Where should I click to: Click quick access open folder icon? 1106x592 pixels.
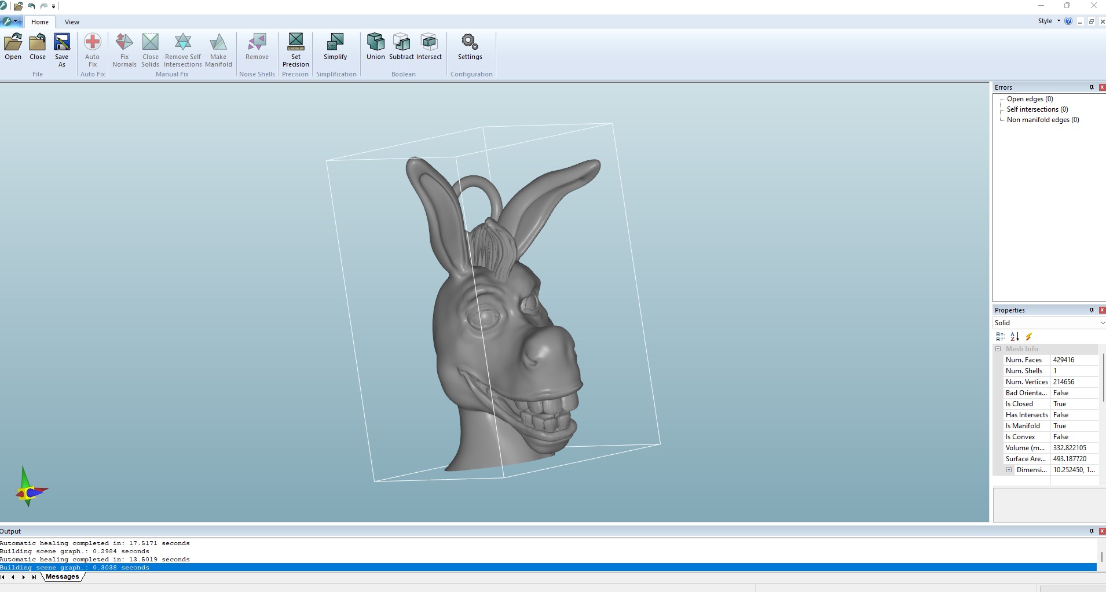pos(18,6)
